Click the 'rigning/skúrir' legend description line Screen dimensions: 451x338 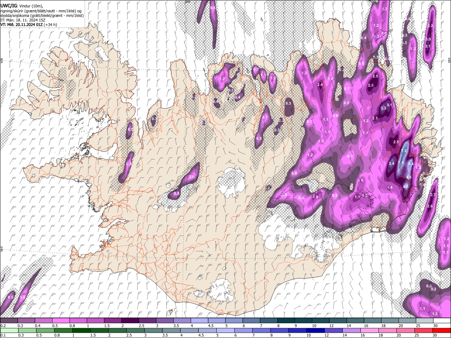click(x=42, y=11)
